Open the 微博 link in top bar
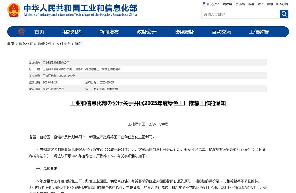The width and height of the screenshot is (296, 193). (x=270, y=4)
